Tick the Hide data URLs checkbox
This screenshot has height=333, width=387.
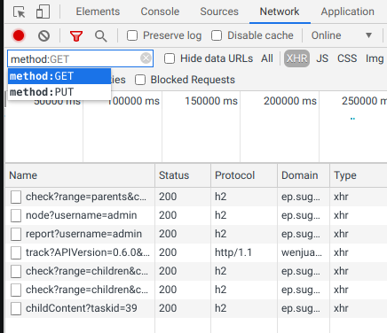tap(170, 58)
